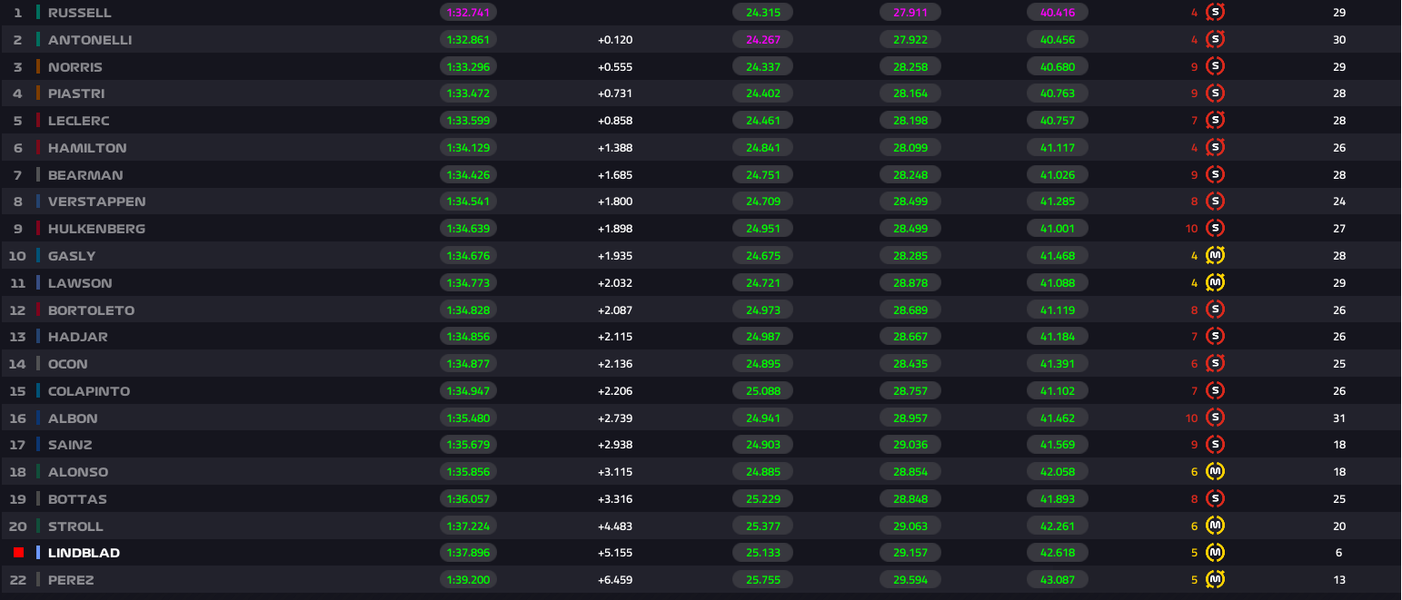The width and height of the screenshot is (1402, 600).
Task: Click Russell's soft tyre icon
Action: (1215, 13)
